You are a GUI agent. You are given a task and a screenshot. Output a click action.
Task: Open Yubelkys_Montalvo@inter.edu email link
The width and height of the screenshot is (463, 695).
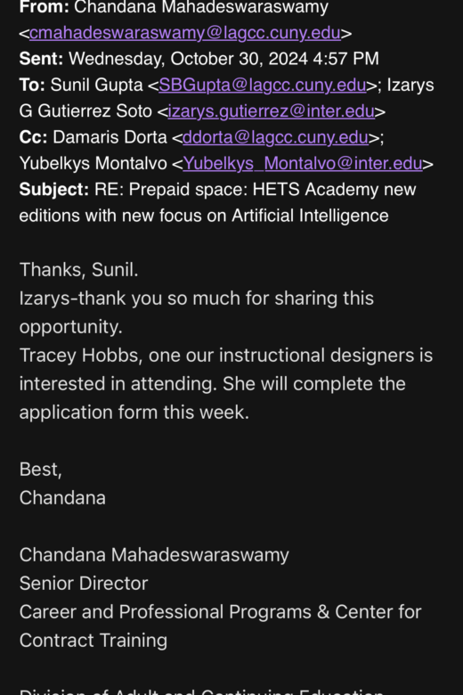pos(303,164)
